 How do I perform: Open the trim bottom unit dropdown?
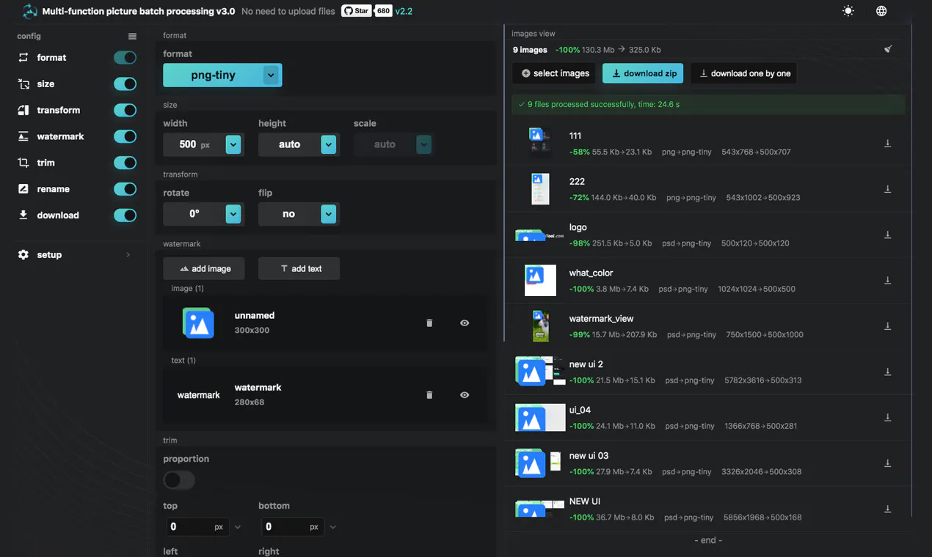(x=333, y=527)
